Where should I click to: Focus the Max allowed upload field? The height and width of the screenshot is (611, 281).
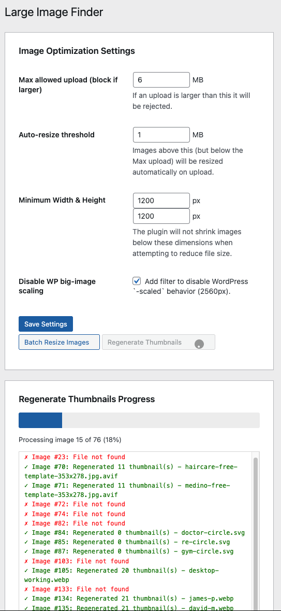click(161, 80)
